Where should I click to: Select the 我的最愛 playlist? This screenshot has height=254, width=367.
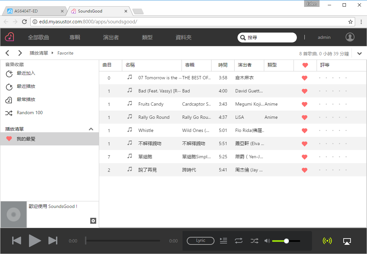[x=50, y=139]
